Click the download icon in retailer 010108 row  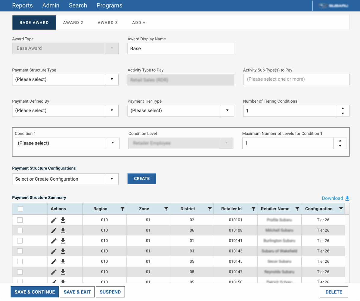tap(63, 231)
